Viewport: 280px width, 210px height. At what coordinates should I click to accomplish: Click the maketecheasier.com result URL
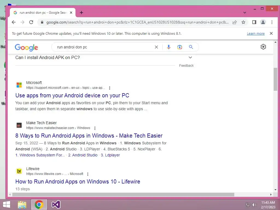(58, 128)
